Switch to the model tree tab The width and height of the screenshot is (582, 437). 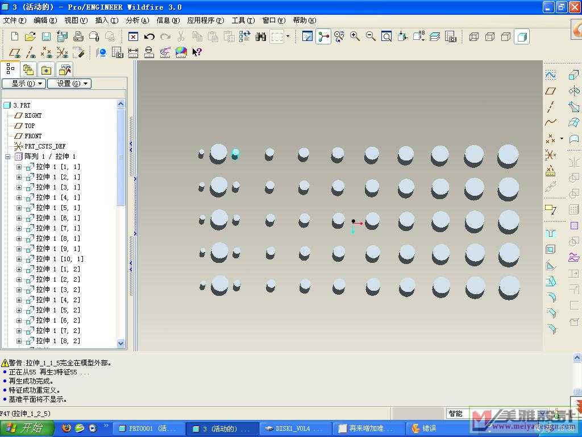(x=10, y=69)
